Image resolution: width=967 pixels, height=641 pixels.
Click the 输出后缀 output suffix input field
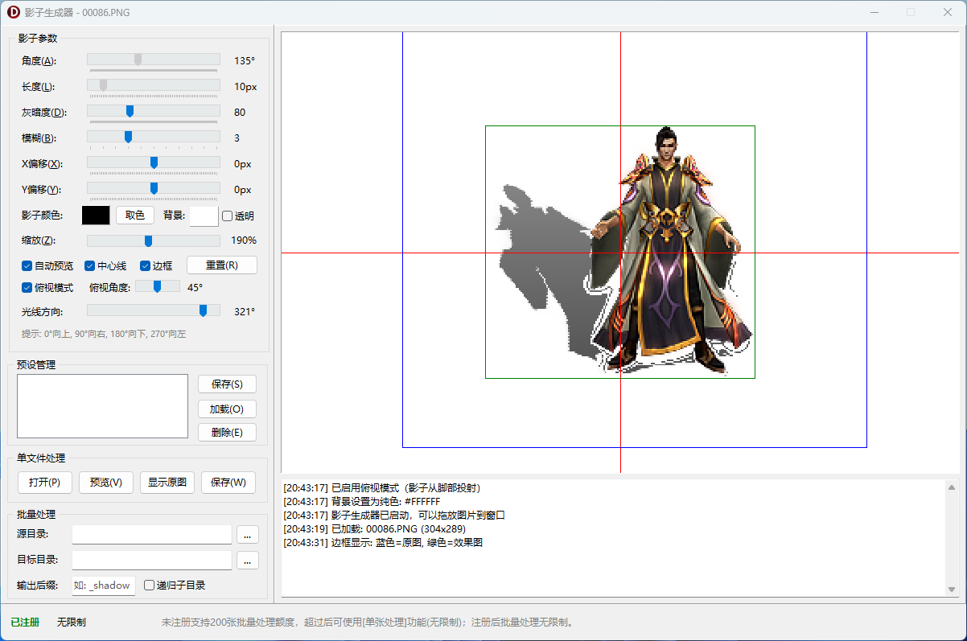(x=104, y=586)
